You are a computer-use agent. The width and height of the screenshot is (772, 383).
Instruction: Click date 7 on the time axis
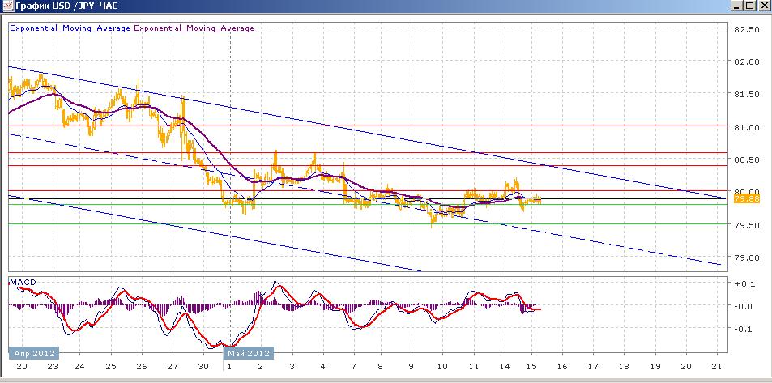(x=353, y=367)
